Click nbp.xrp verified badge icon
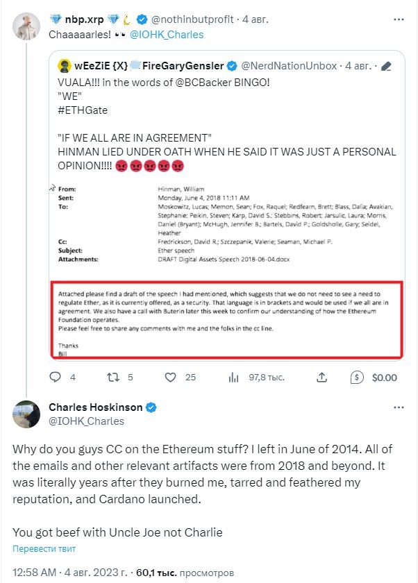418x583 pixels. 142,19
